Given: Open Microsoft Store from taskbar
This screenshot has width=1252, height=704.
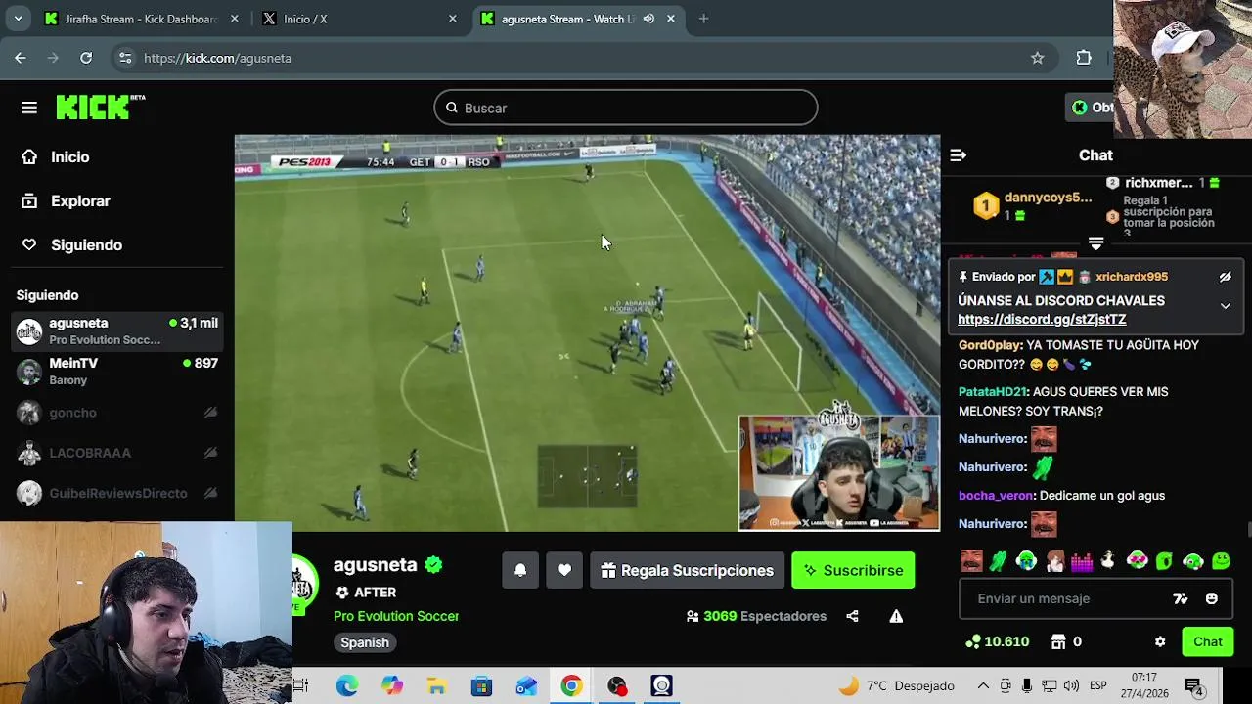Looking at the screenshot, I should pyautogui.click(x=481, y=685).
